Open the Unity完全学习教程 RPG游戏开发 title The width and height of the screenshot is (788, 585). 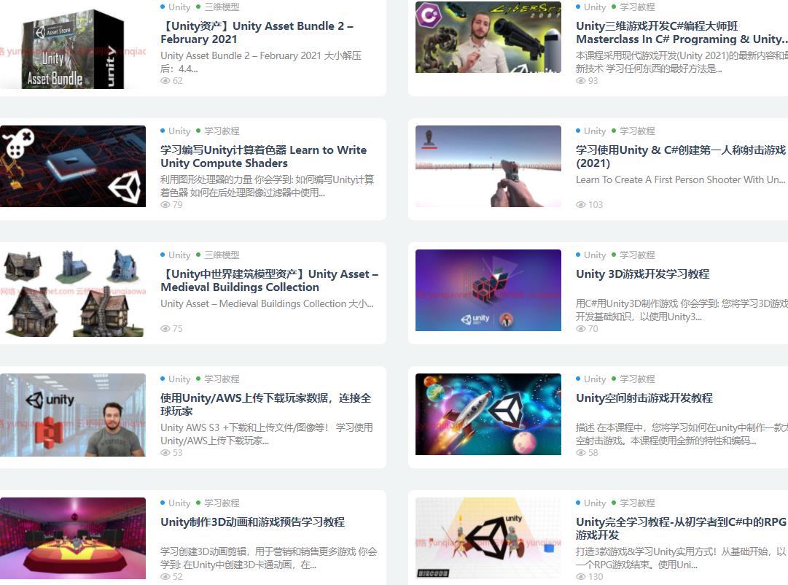681,528
